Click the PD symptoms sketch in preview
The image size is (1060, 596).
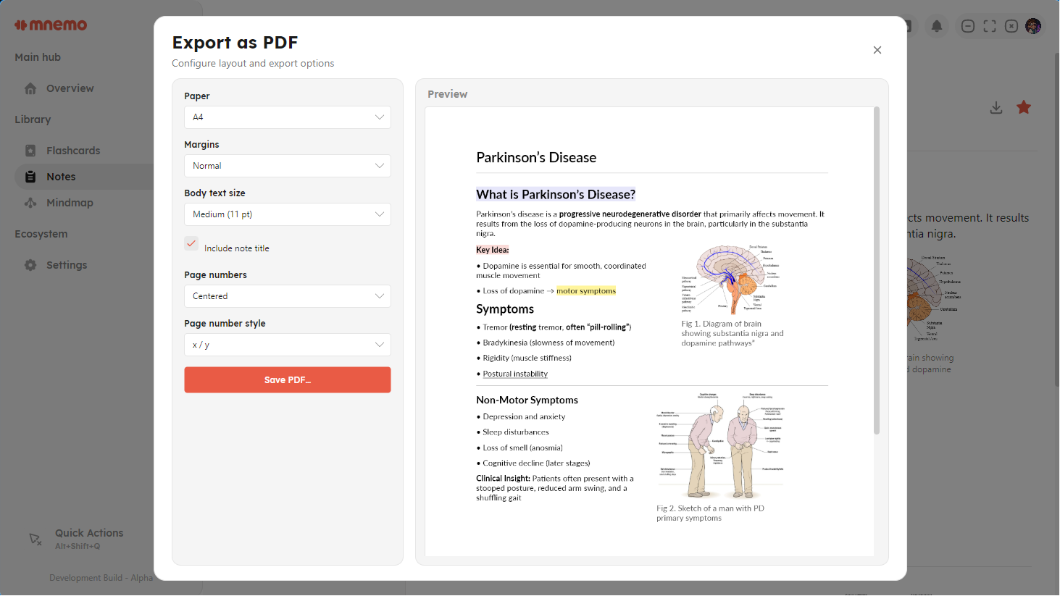coord(721,445)
